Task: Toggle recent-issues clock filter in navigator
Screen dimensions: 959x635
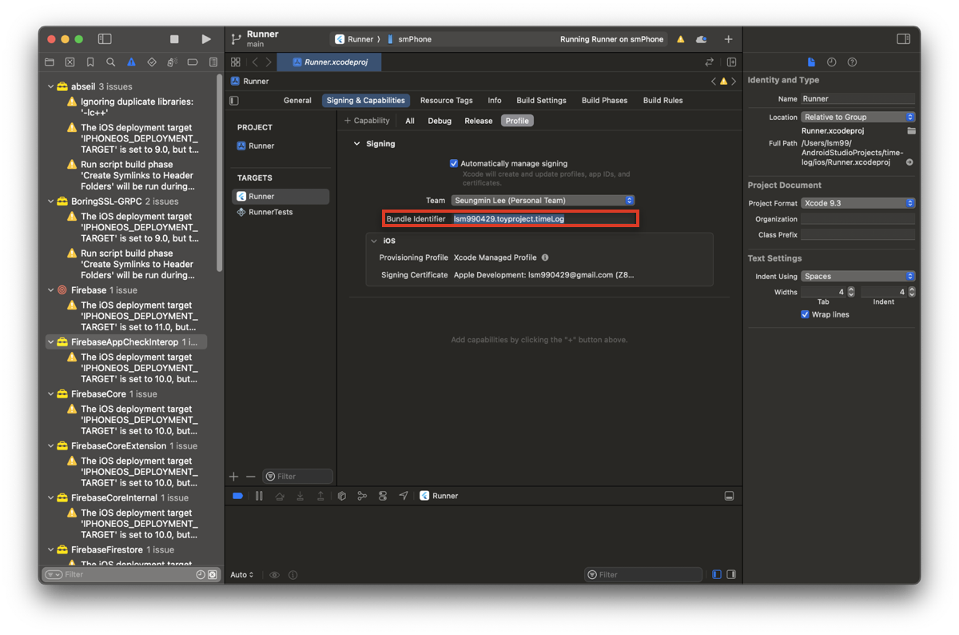Action: click(x=201, y=574)
